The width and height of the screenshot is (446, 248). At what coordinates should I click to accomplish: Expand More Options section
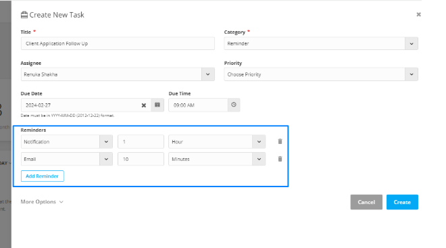tap(42, 201)
